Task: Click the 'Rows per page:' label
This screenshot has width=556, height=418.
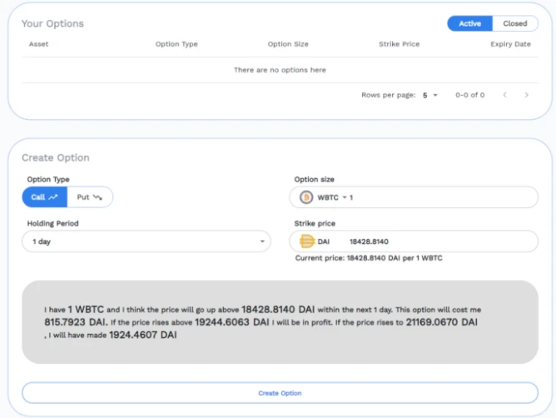Action: [x=388, y=95]
